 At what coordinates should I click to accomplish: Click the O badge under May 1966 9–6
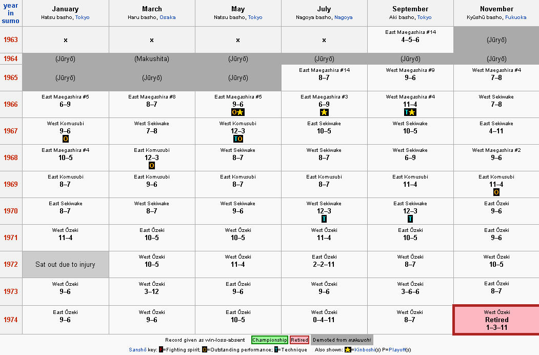(x=235, y=112)
